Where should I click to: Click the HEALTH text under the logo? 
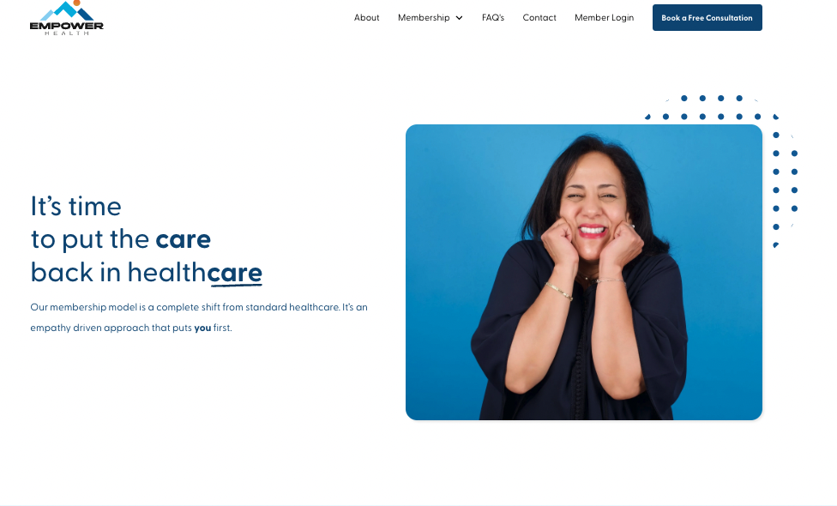pyautogui.click(x=67, y=33)
